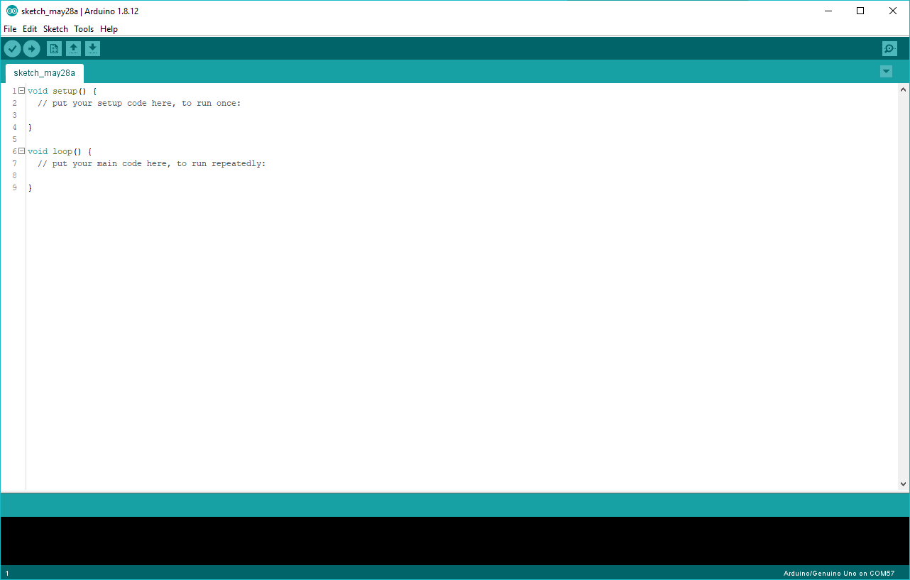Click the Verify (checkmark) button
This screenshot has width=910, height=580.
click(x=12, y=48)
